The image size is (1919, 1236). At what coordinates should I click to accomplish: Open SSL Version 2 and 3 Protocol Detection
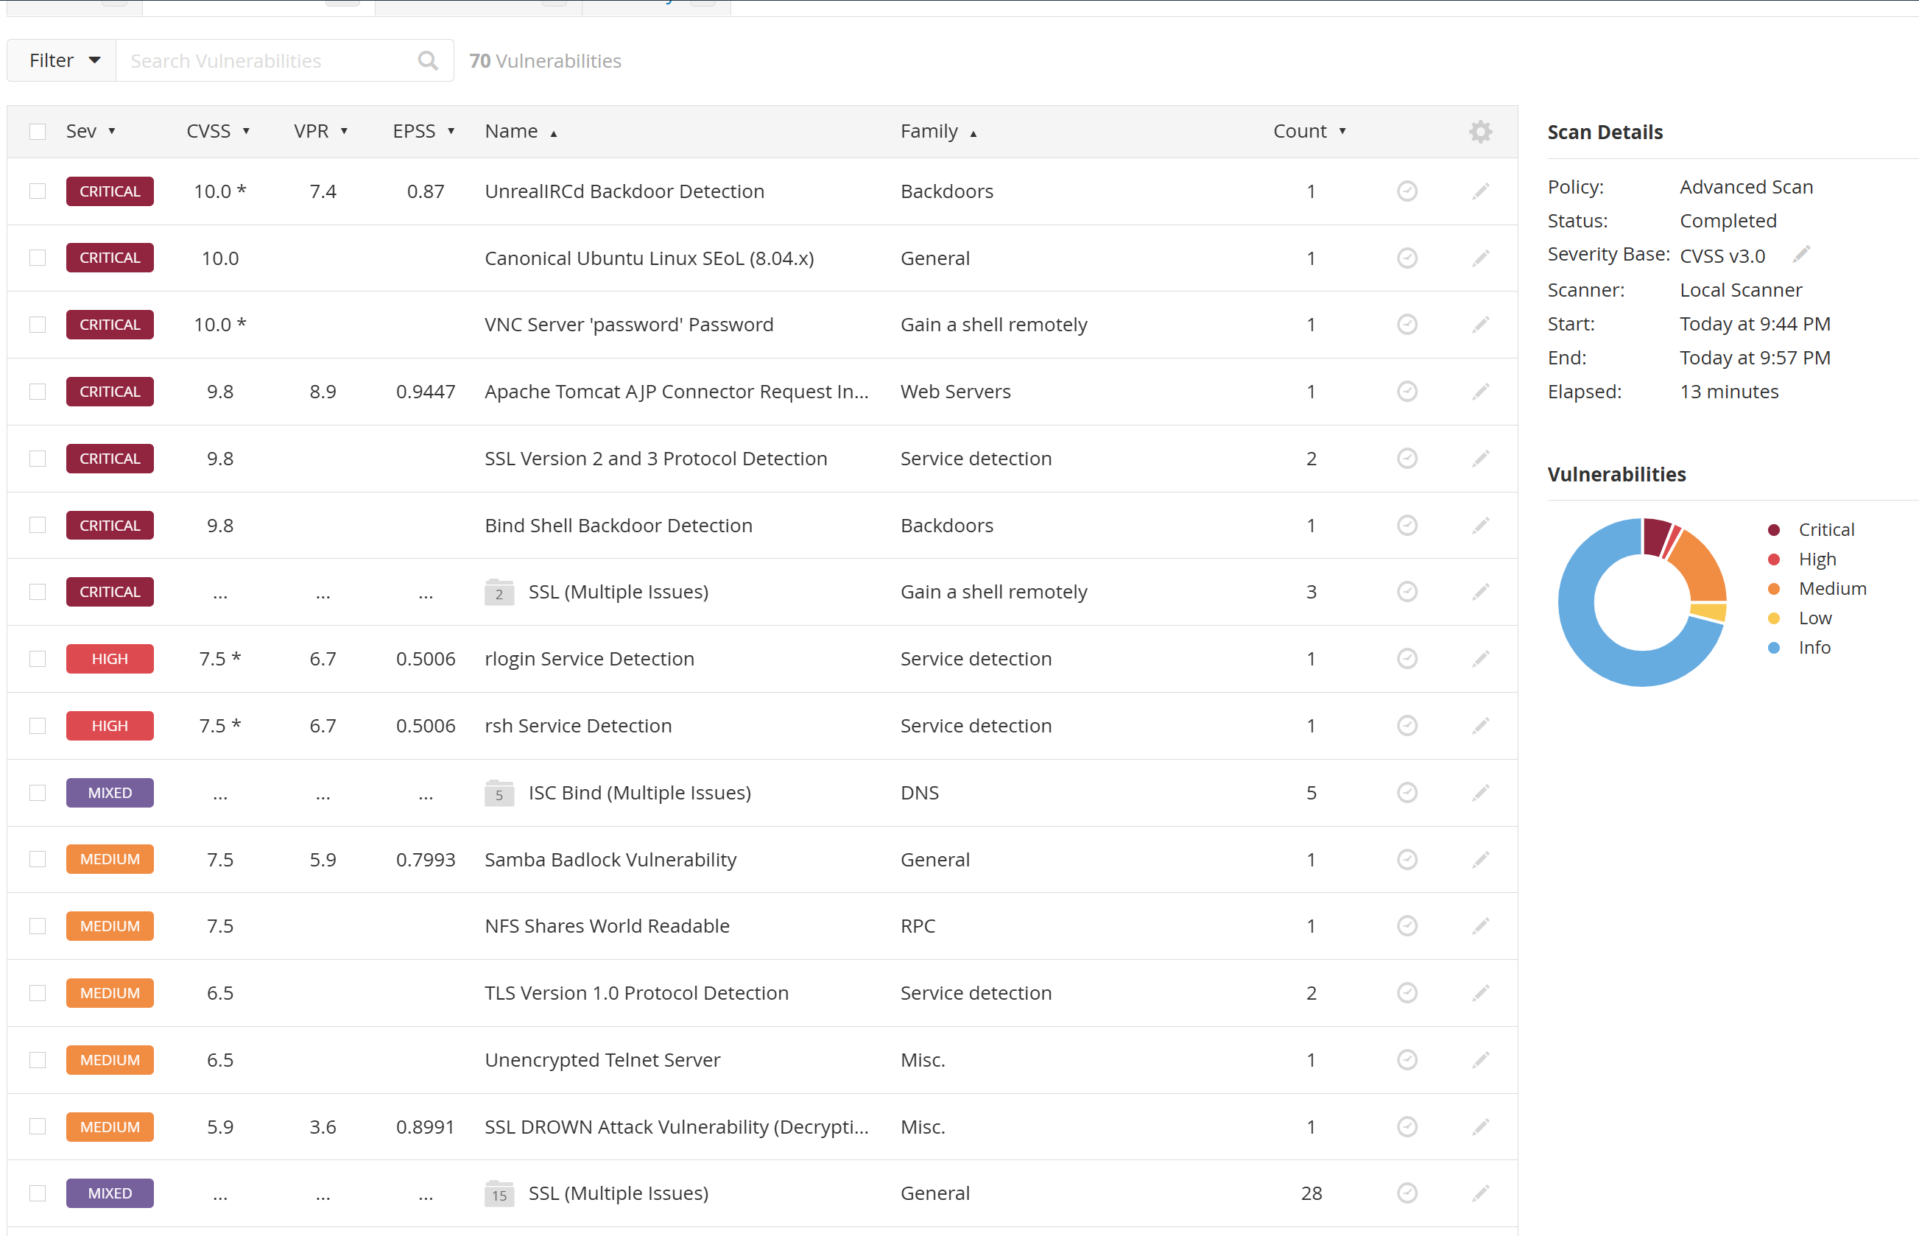pyautogui.click(x=655, y=459)
